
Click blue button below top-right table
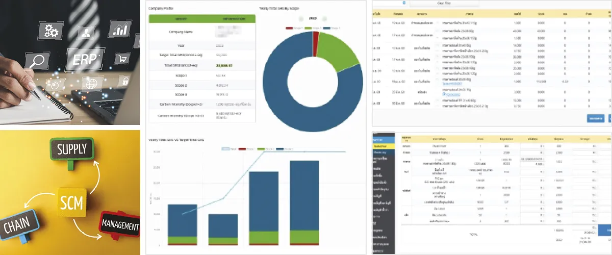595,118
